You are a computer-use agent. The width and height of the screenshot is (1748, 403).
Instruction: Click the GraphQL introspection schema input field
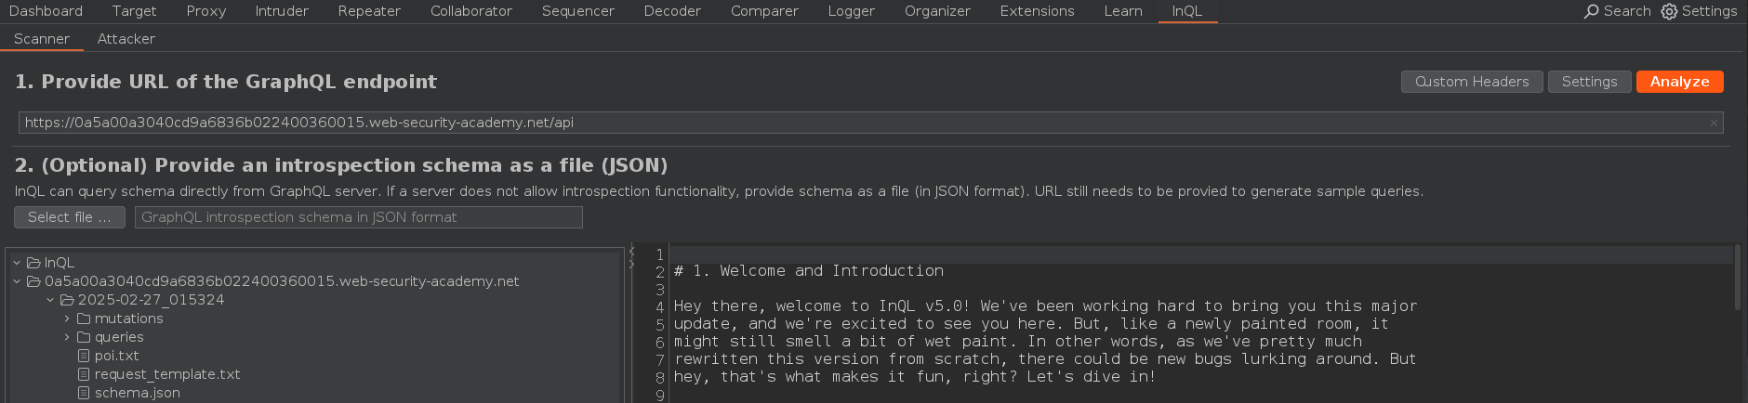(359, 217)
